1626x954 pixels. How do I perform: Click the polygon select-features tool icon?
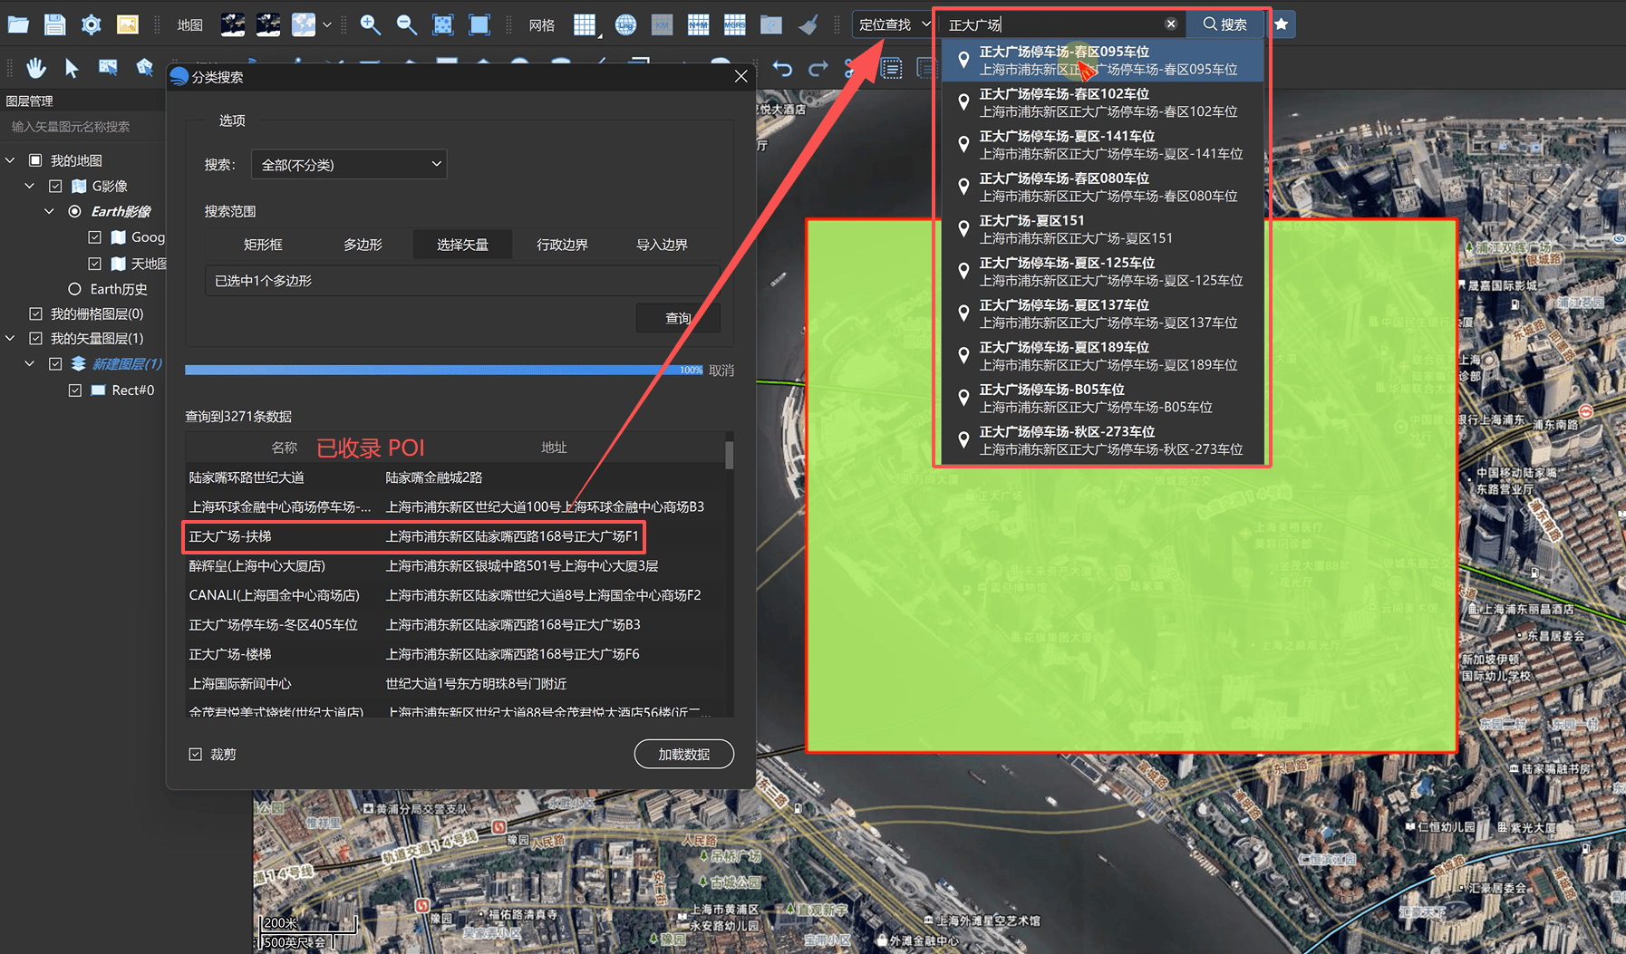(x=144, y=67)
